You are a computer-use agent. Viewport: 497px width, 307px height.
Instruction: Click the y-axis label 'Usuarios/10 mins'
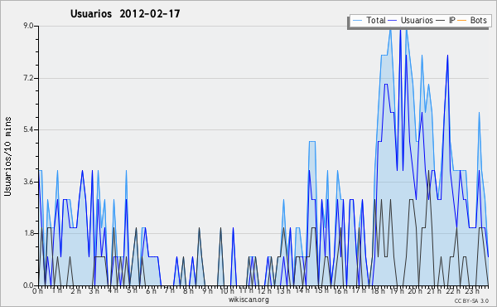coord(7,157)
